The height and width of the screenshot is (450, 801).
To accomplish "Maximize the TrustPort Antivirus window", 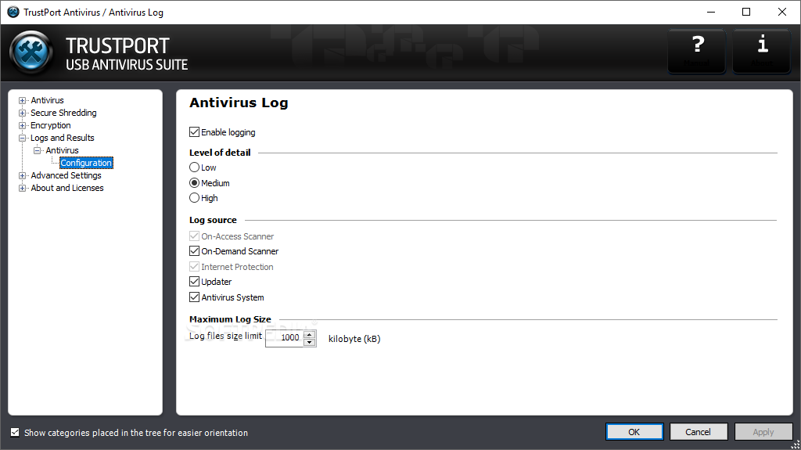I will pos(746,12).
